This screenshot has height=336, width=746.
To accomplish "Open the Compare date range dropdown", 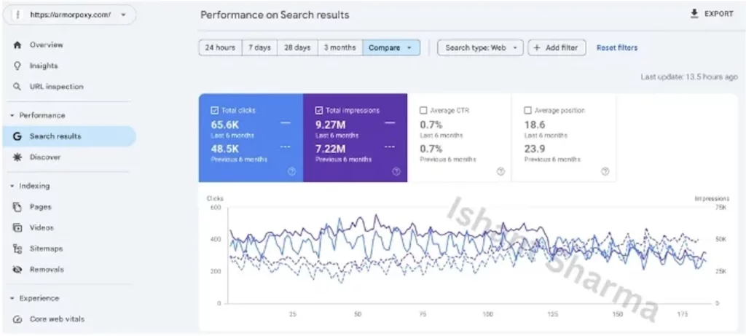I will [391, 48].
